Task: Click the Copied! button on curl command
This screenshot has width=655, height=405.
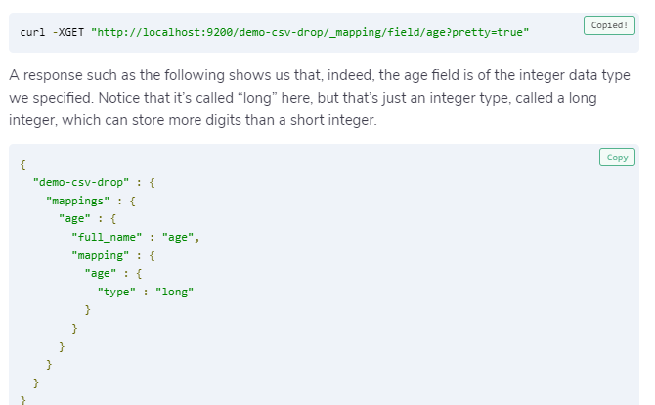Action: (609, 25)
